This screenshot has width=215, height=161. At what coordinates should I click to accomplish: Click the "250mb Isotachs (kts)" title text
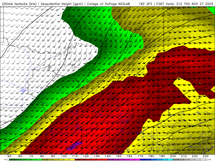pyautogui.click(x=19, y=4)
